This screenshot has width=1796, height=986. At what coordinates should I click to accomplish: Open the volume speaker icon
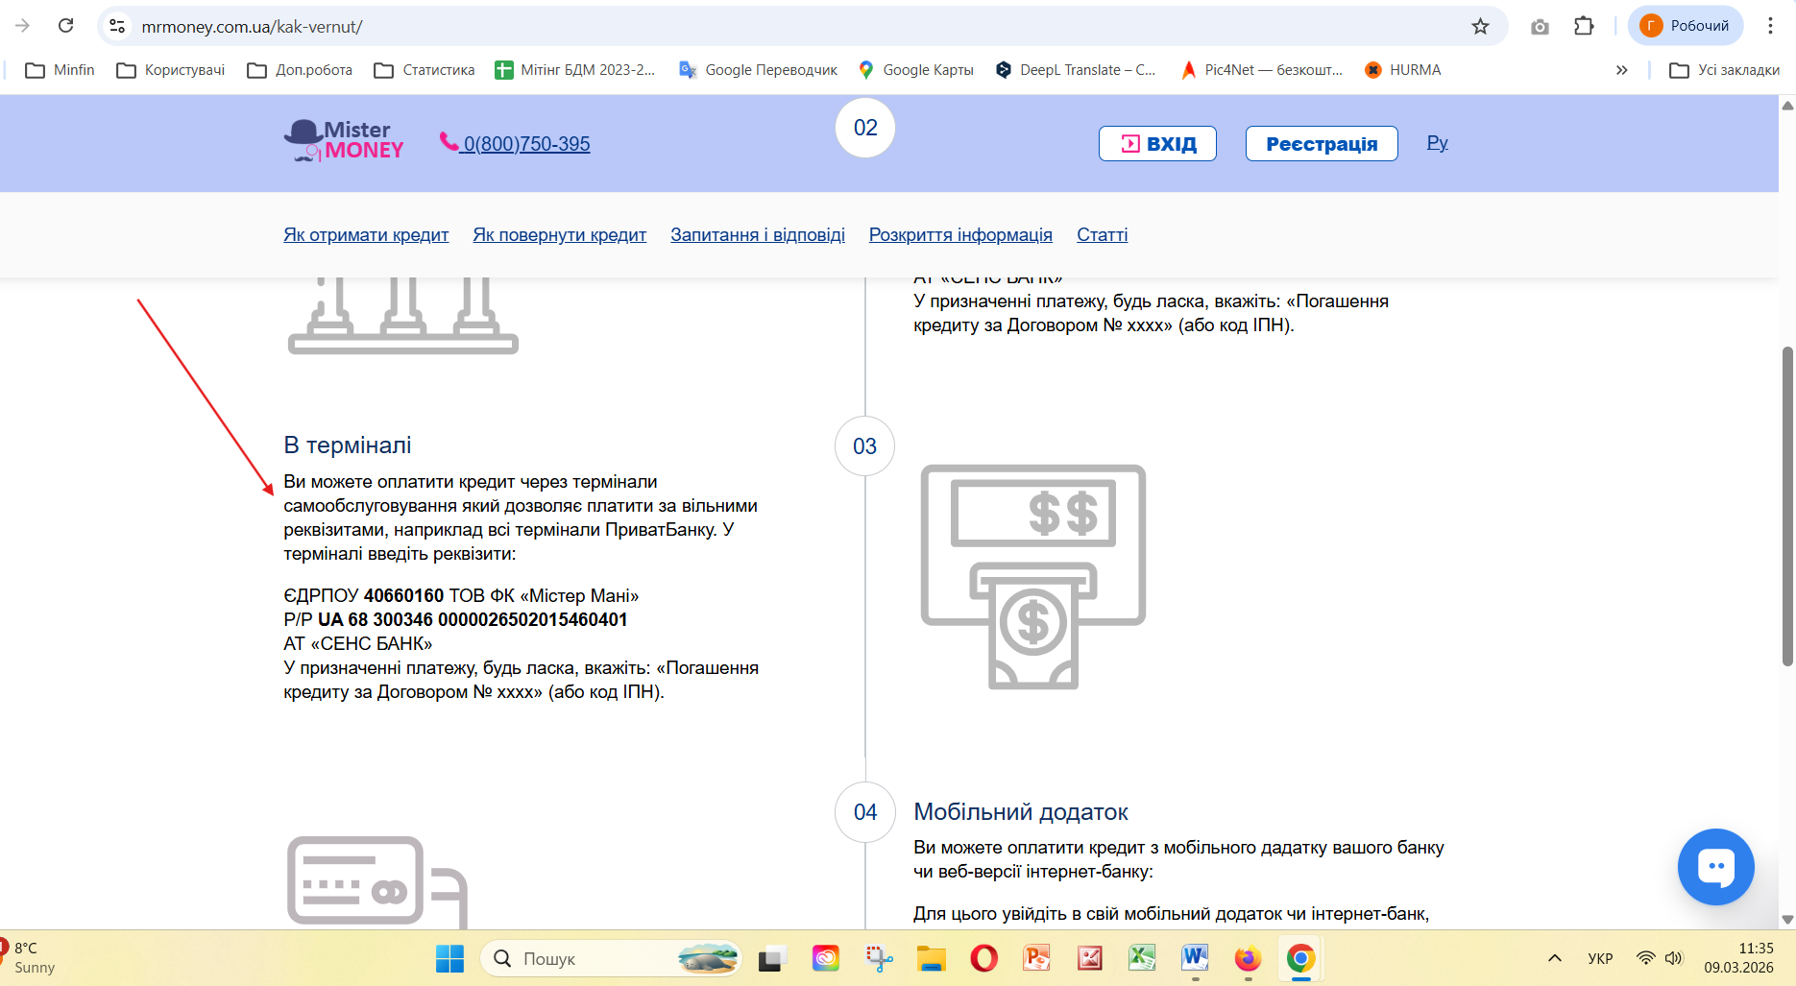(x=1674, y=958)
